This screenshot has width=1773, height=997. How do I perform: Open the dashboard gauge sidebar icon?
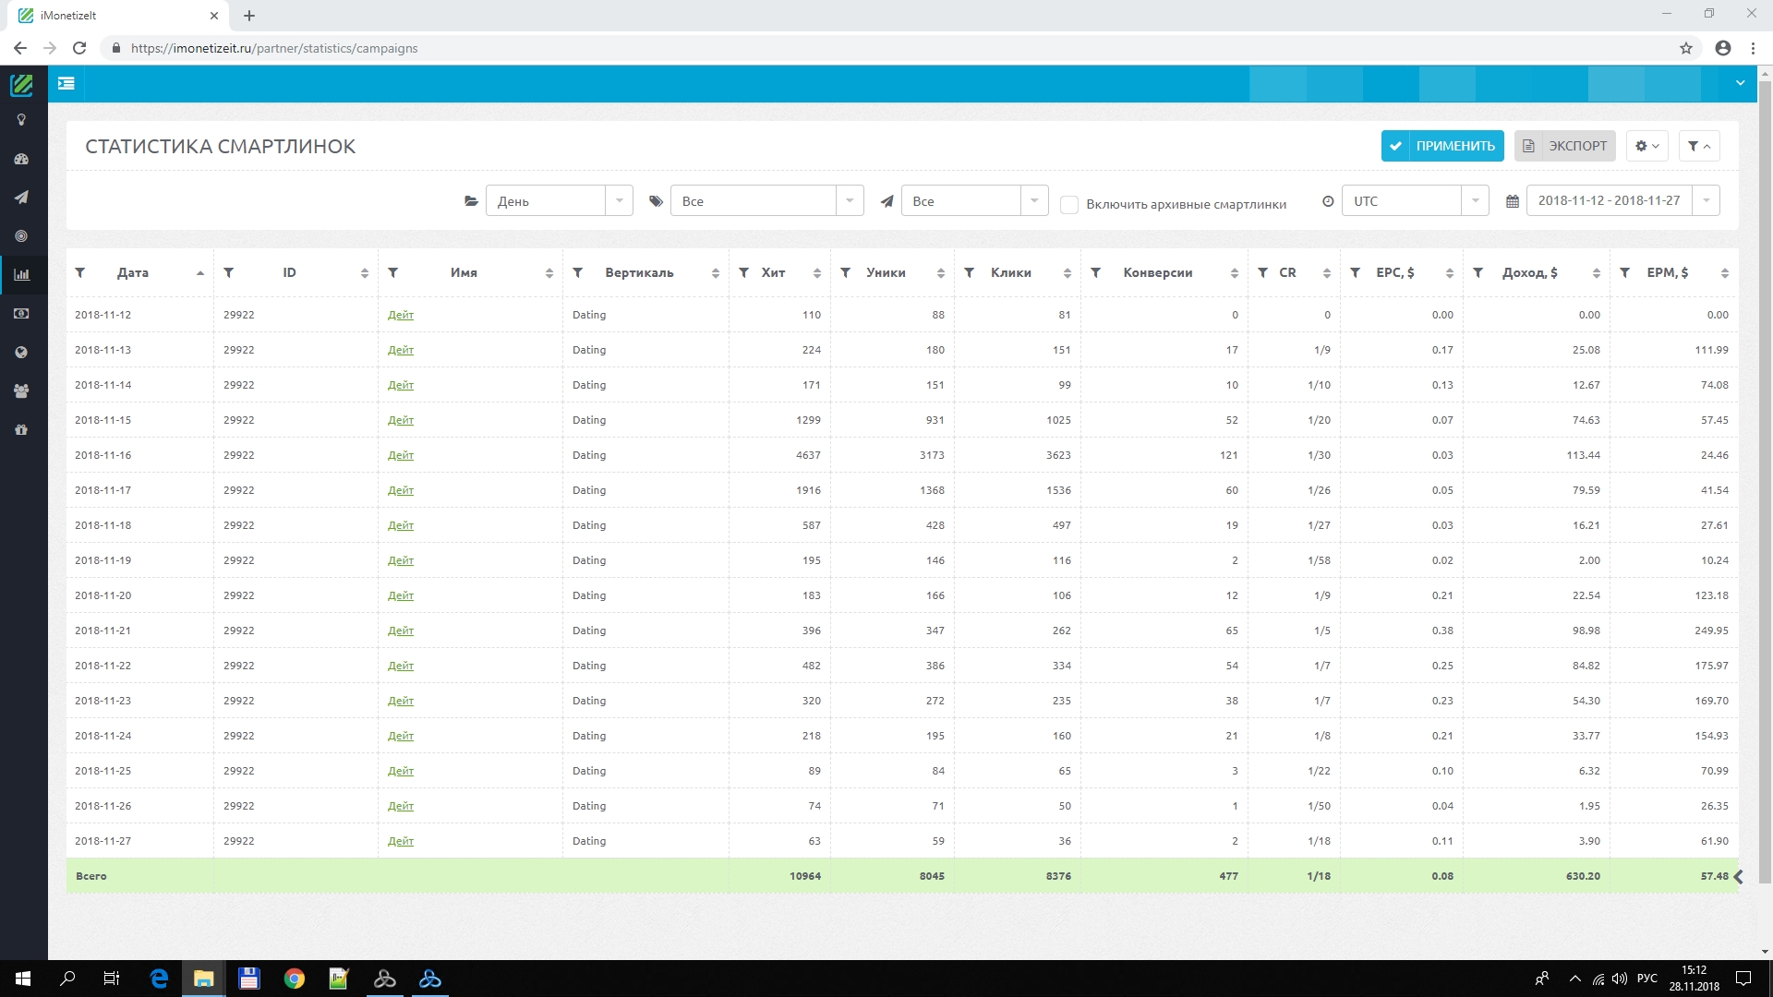point(21,159)
